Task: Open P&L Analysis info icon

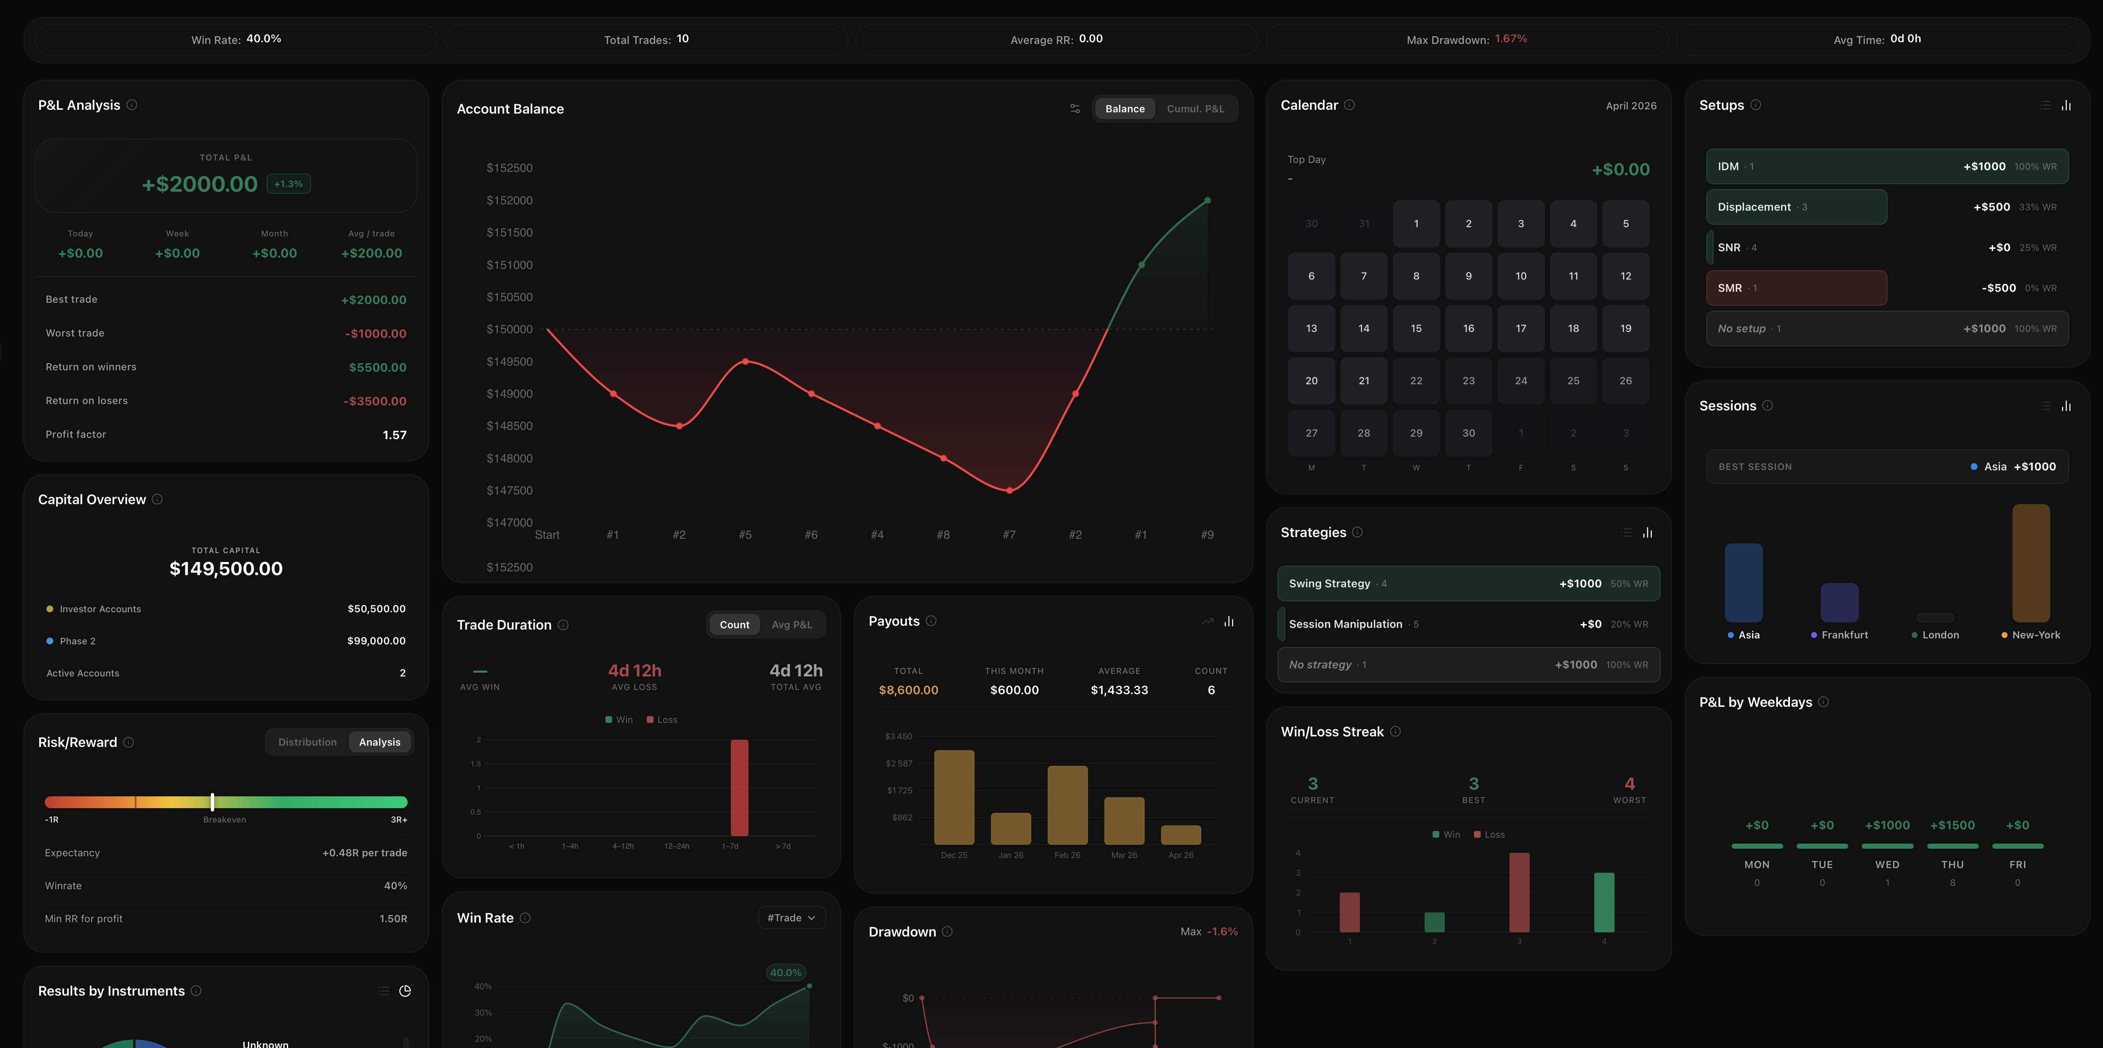Action: pos(131,104)
